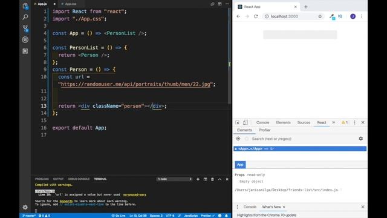This screenshot has width=387, height=218.
Task: Open the Source Control view
Action: (25, 28)
